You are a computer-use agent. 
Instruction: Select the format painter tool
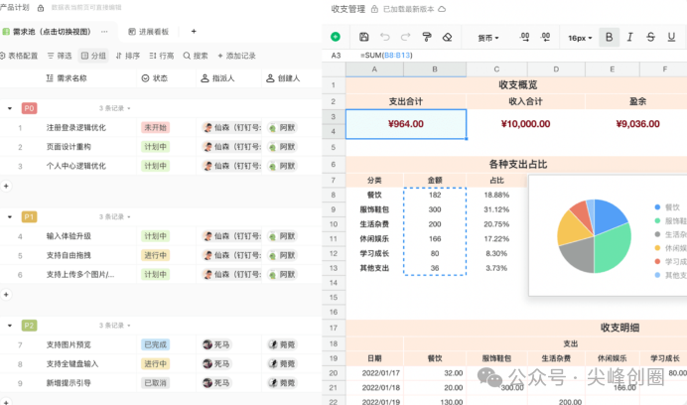(x=426, y=38)
